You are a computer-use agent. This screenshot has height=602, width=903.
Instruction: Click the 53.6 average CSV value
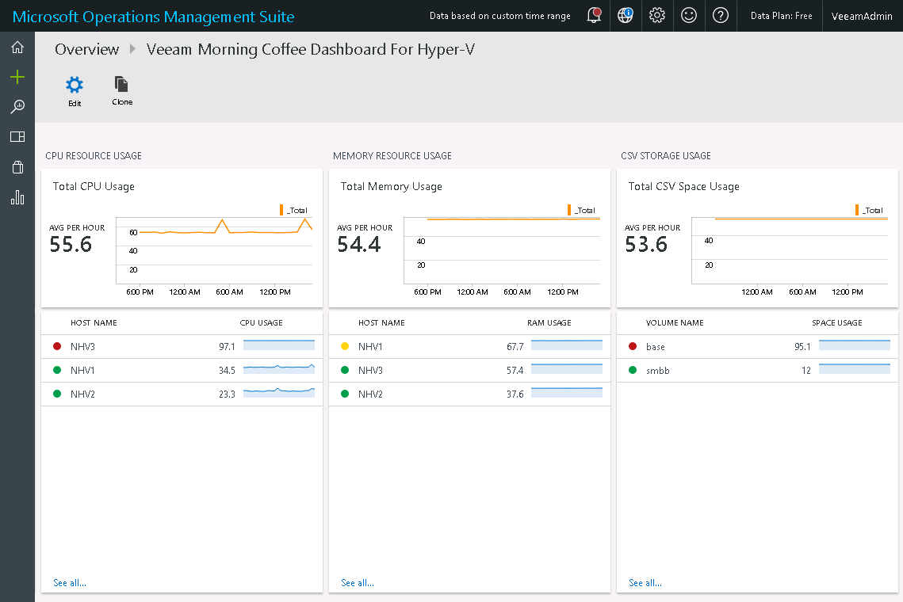coord(646,245)
